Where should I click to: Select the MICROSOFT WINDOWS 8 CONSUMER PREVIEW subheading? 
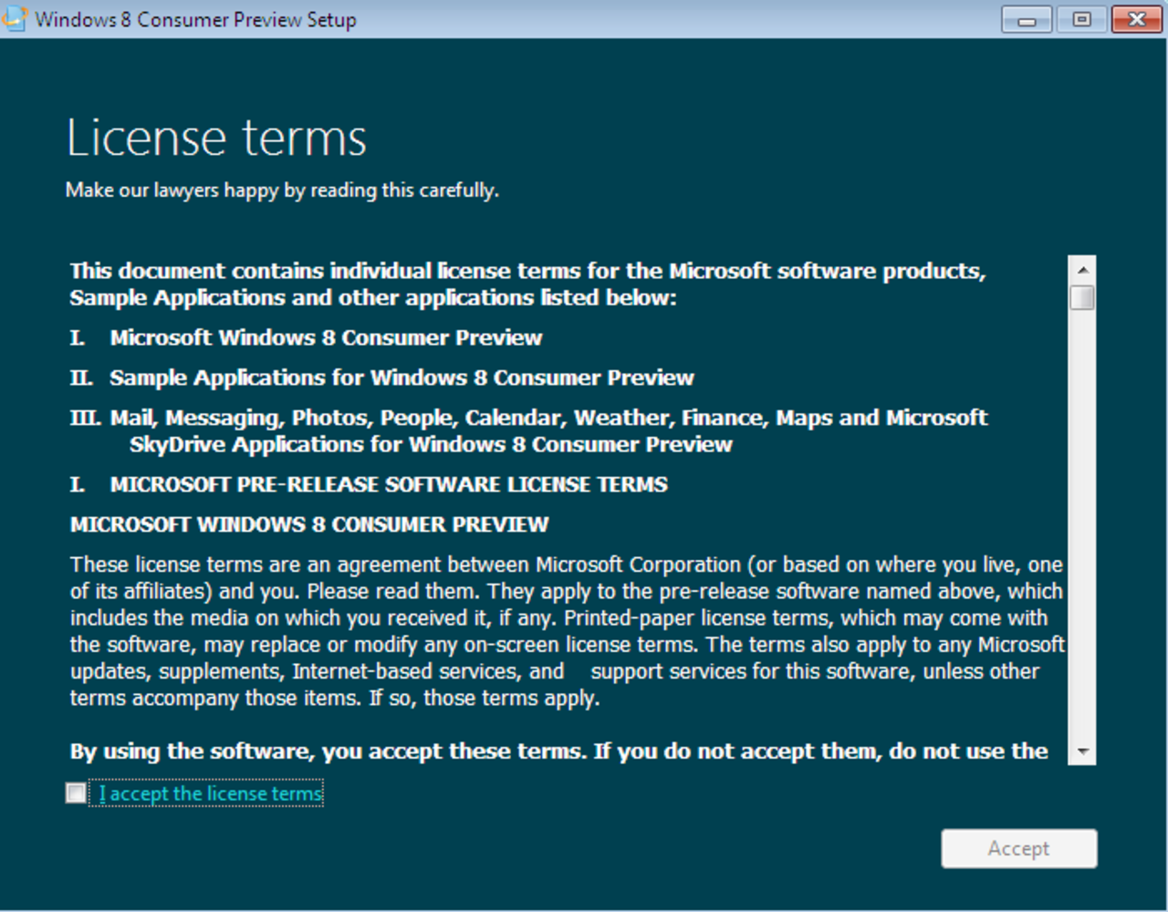308,524
